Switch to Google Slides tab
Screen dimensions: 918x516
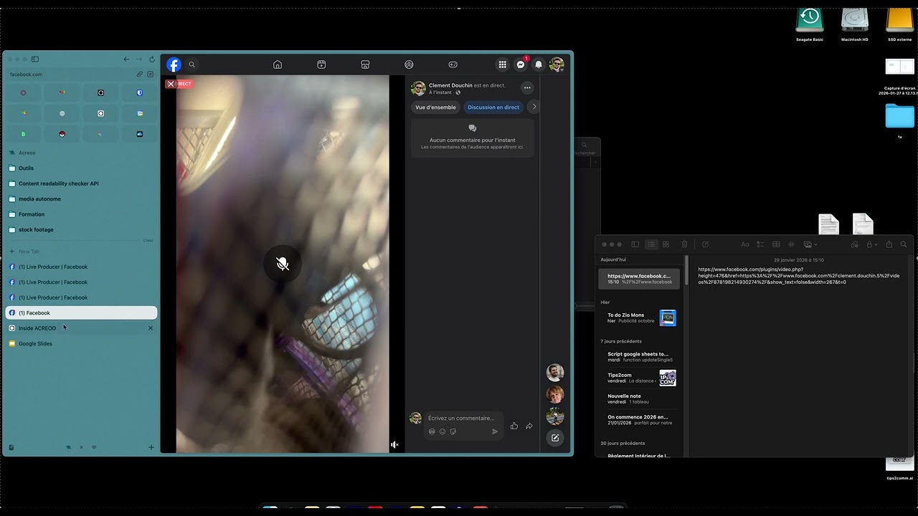pyautogui.click(x=81, y=344)
